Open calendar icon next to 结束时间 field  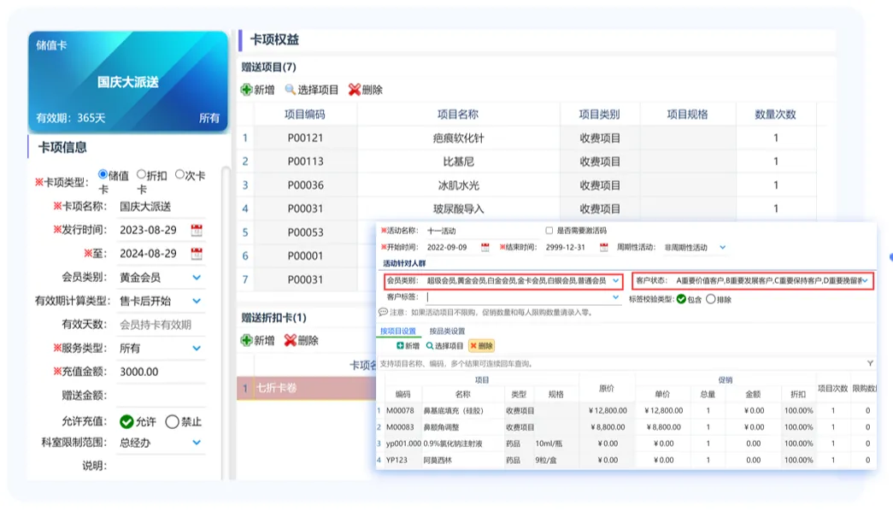[x=603, y=247]
